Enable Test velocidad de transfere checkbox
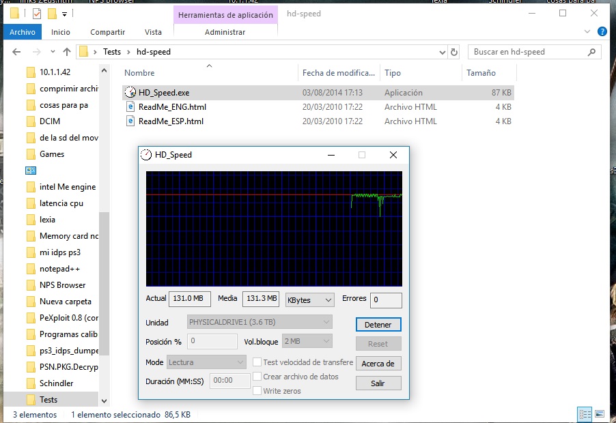616x423 pixels. pos(257,362)
